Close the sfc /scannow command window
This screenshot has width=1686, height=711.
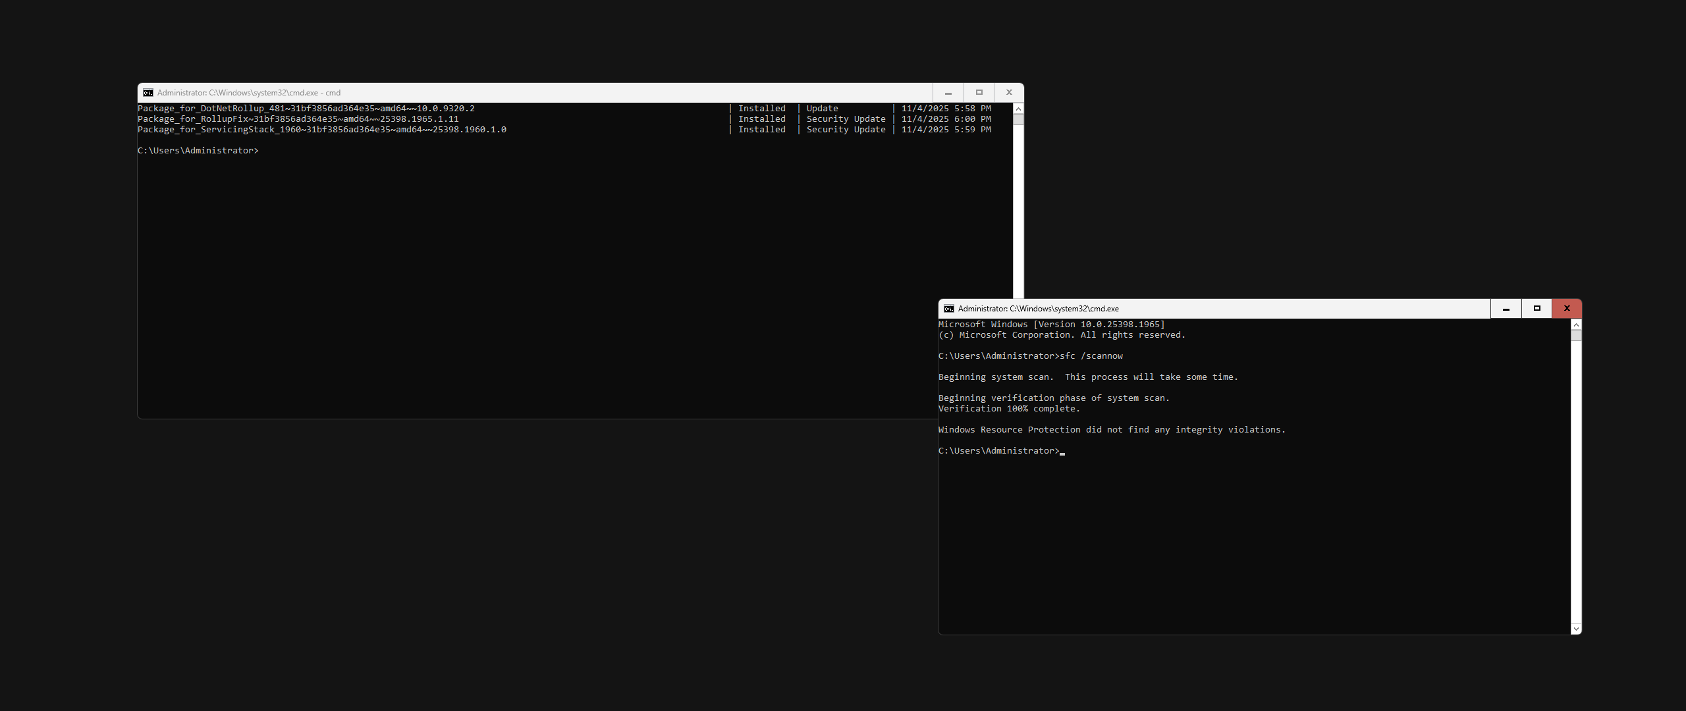1567,309
